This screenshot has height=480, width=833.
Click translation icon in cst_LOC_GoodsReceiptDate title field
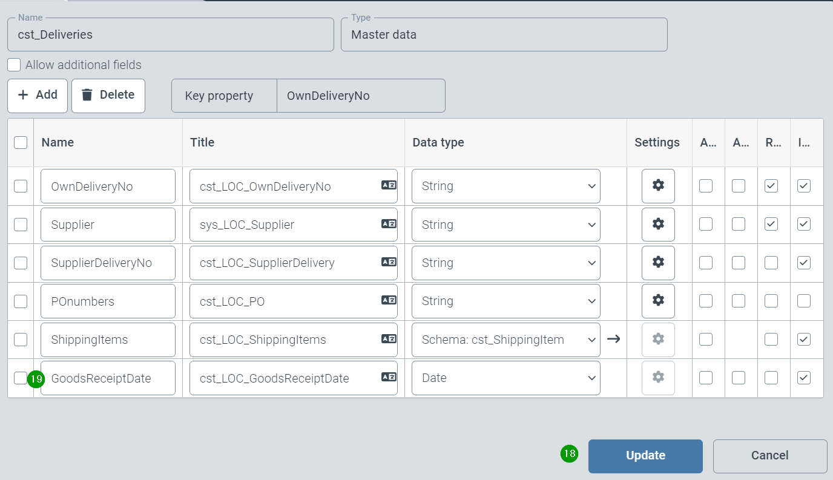pos(389,378)
